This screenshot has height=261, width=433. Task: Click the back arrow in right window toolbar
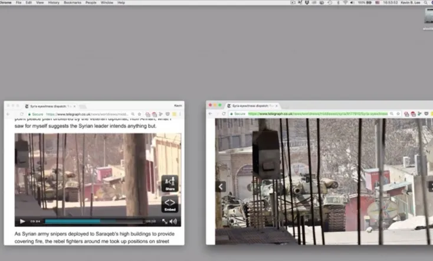tap(211, 113)
